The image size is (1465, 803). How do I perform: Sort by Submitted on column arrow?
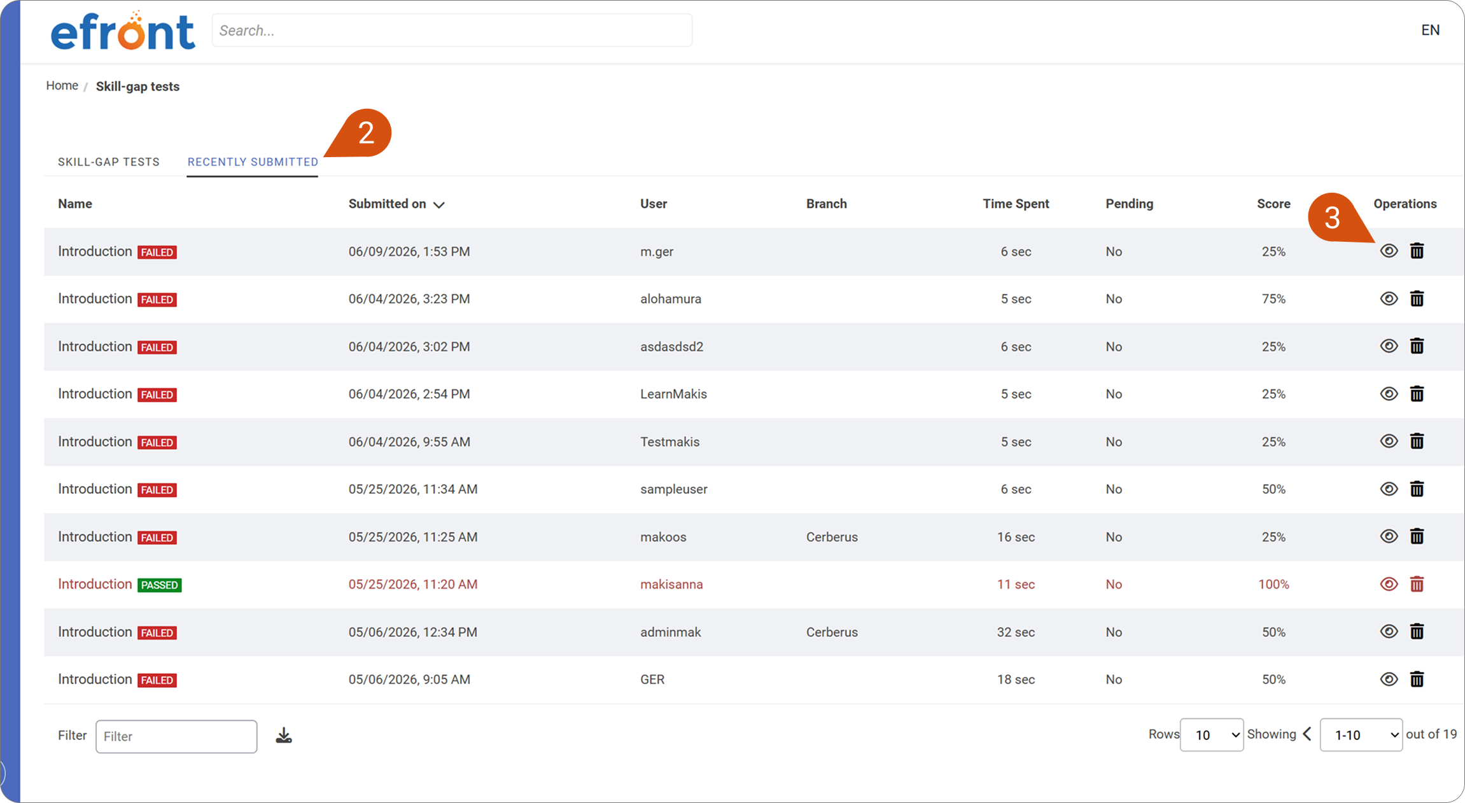[x=438, y=204]
